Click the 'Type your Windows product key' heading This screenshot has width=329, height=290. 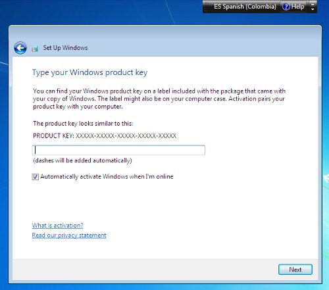point(90,72)
